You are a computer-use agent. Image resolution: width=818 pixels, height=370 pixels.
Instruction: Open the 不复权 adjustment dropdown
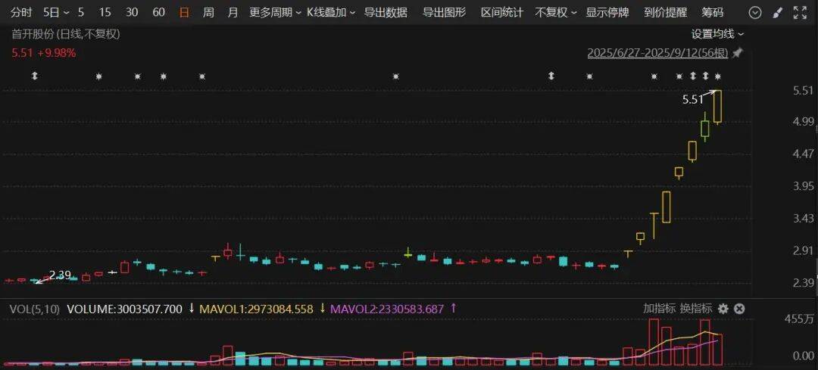555,13
